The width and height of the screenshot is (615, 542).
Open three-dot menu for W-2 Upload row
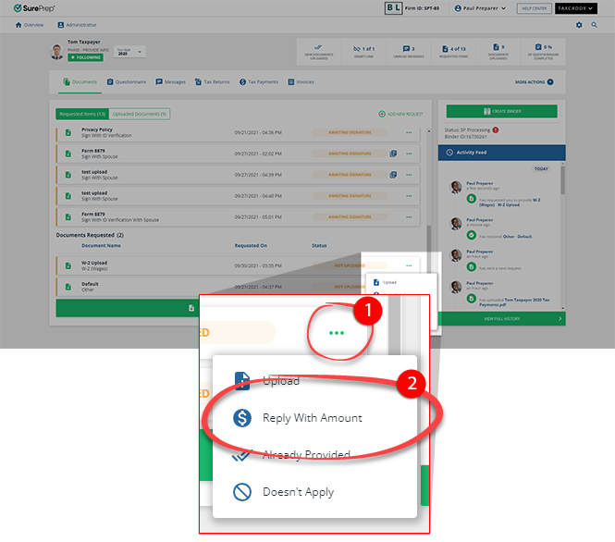tap(408, 265)
